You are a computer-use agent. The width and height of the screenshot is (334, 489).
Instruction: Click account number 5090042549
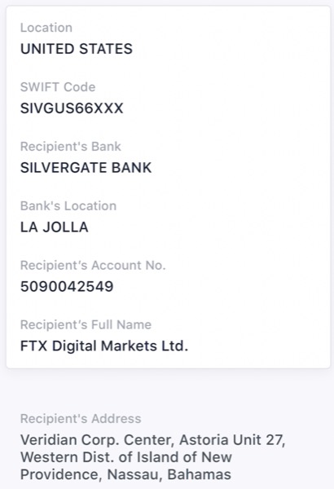click(x=67, y=286)
